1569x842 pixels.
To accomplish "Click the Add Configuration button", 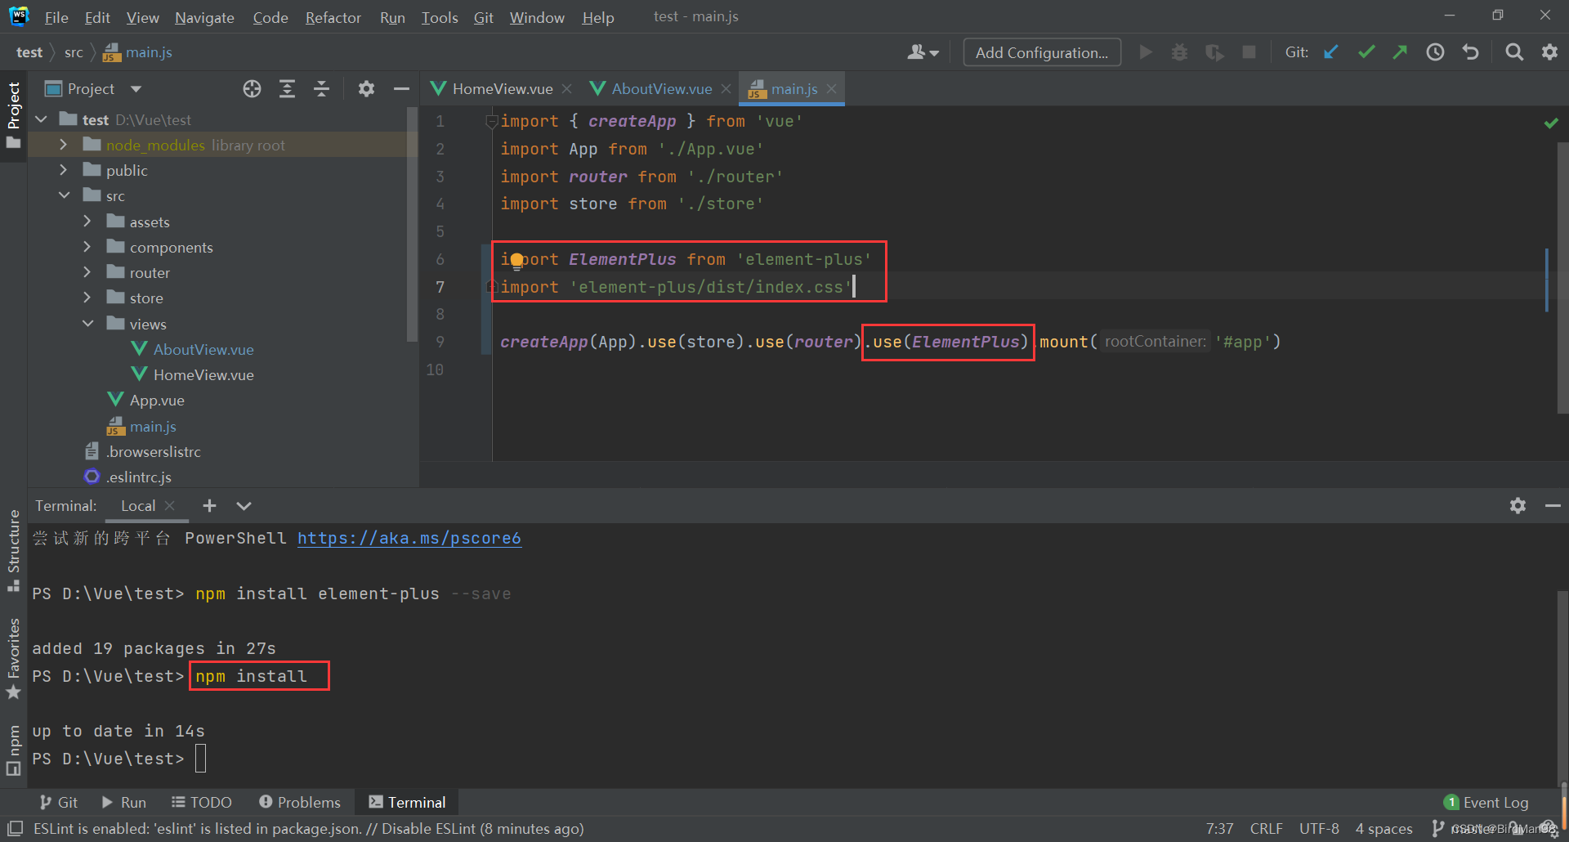I will tap(1041, 52).
